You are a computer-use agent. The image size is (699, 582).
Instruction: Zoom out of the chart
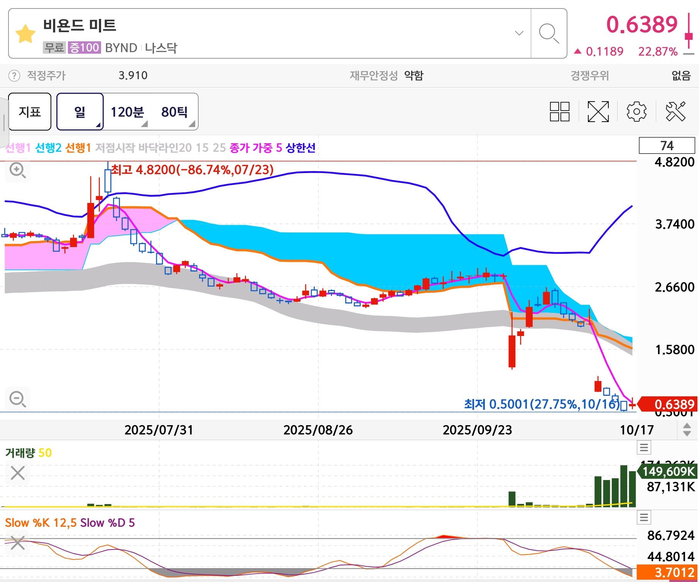click(18, 399)
